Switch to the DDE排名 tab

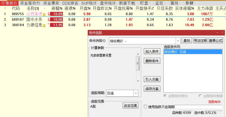tap(70, 3)
